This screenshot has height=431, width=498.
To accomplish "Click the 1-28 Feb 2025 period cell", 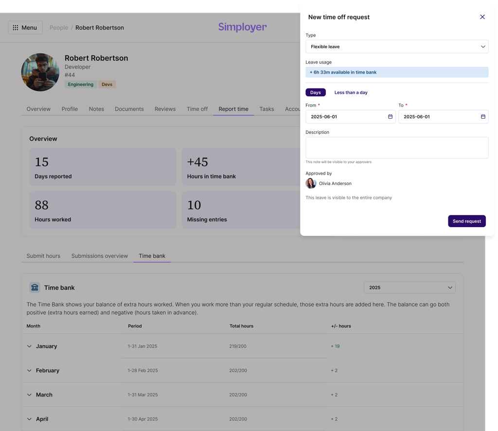I will point(142,370).
